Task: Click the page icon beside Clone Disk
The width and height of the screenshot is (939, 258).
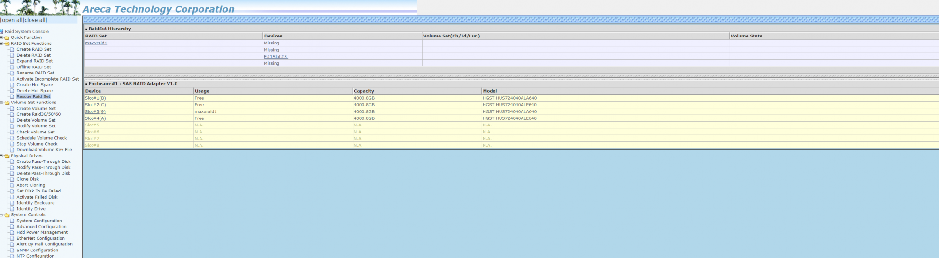Action: 12,179
